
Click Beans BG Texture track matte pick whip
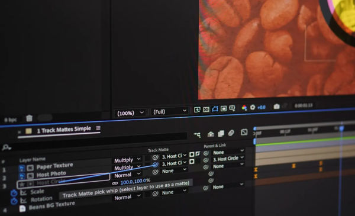pos(155,194)
